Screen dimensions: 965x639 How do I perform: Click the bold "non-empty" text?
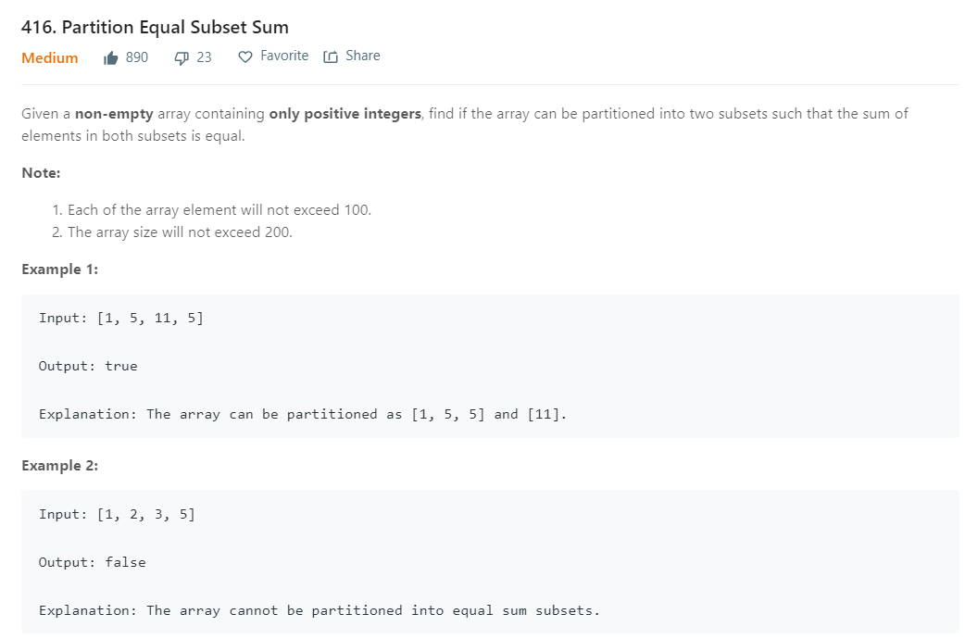114,114
